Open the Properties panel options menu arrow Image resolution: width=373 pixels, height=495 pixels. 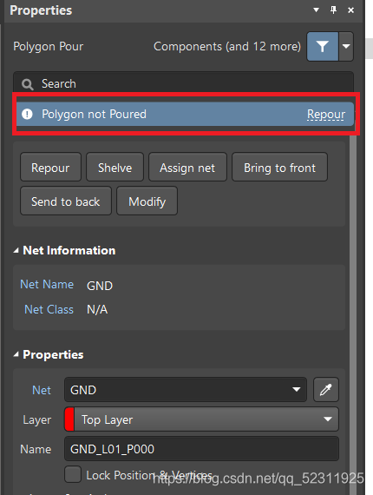coord(317,10)
